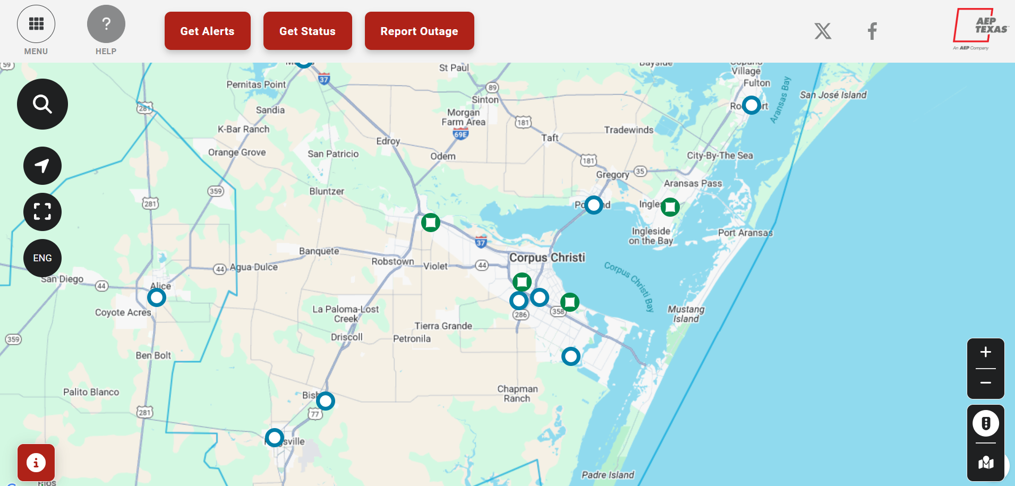Click the outage summary icon near zoom controls
Viewport: 1015px width, 486px height.
point(985,423)
